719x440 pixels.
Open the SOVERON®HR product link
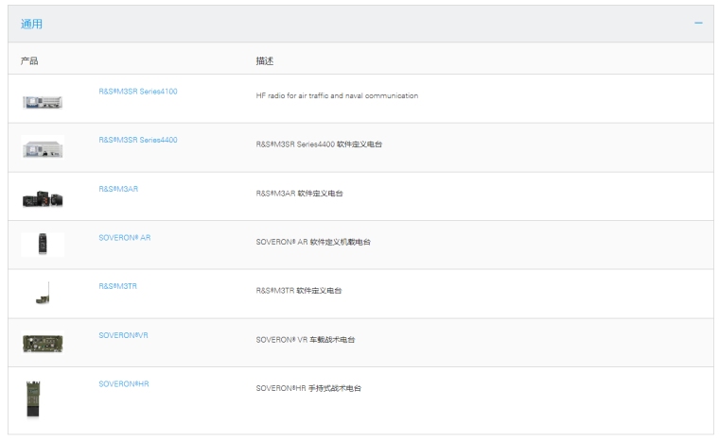click(x=124, y=384)
